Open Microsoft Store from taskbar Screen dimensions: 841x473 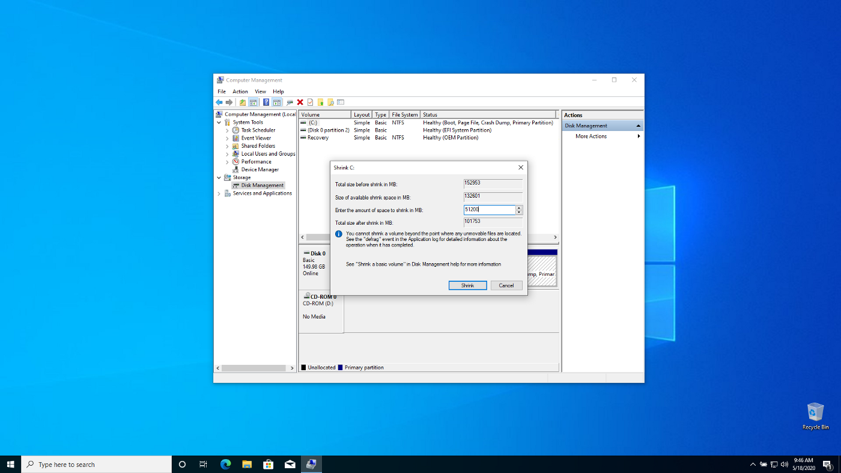click(269, 464)
